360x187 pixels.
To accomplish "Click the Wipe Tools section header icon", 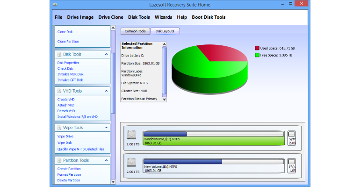I will click(x=59, y=128).
